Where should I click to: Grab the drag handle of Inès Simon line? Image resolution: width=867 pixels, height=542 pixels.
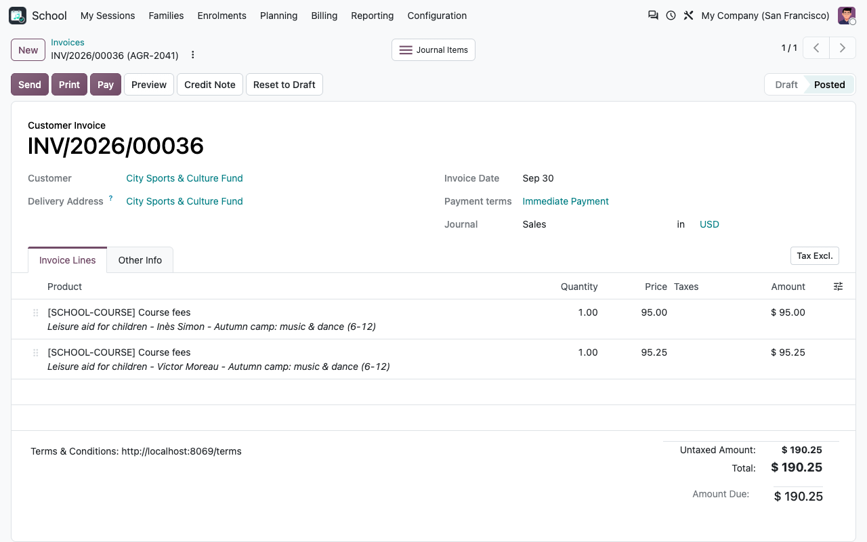[x=36, y=313]
